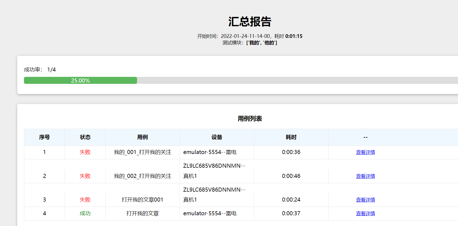The height and width of the screenshot is (226, 458).
Task: Click 失败 status in row 1
Action: [85, 152]
